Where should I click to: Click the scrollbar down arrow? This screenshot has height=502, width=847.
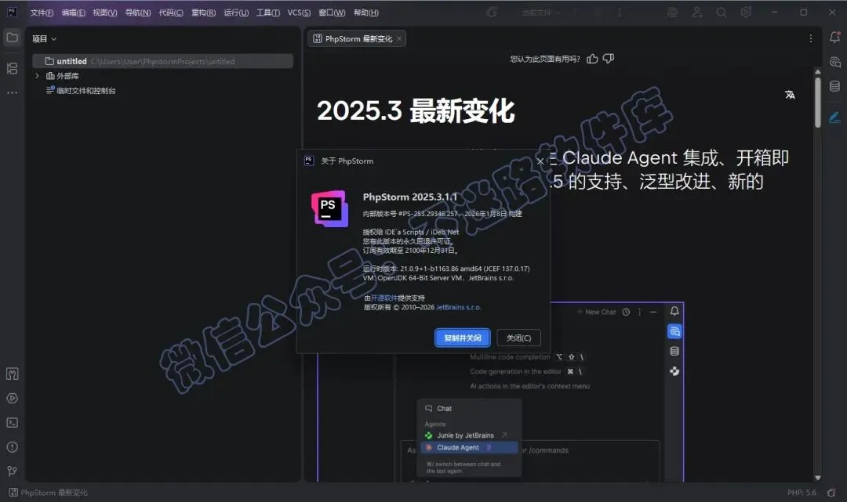pyautogui.click(x=818, y=478)
